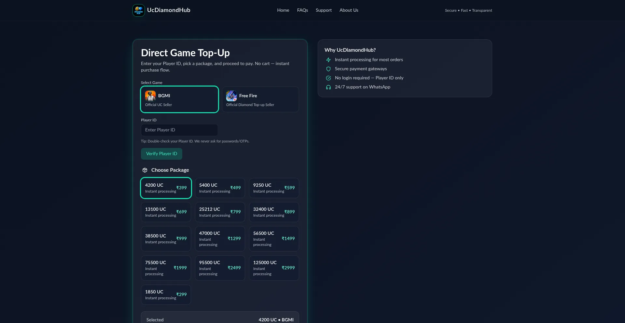Click the BGMI game icon
625x323 pixels.
(150, 96)
